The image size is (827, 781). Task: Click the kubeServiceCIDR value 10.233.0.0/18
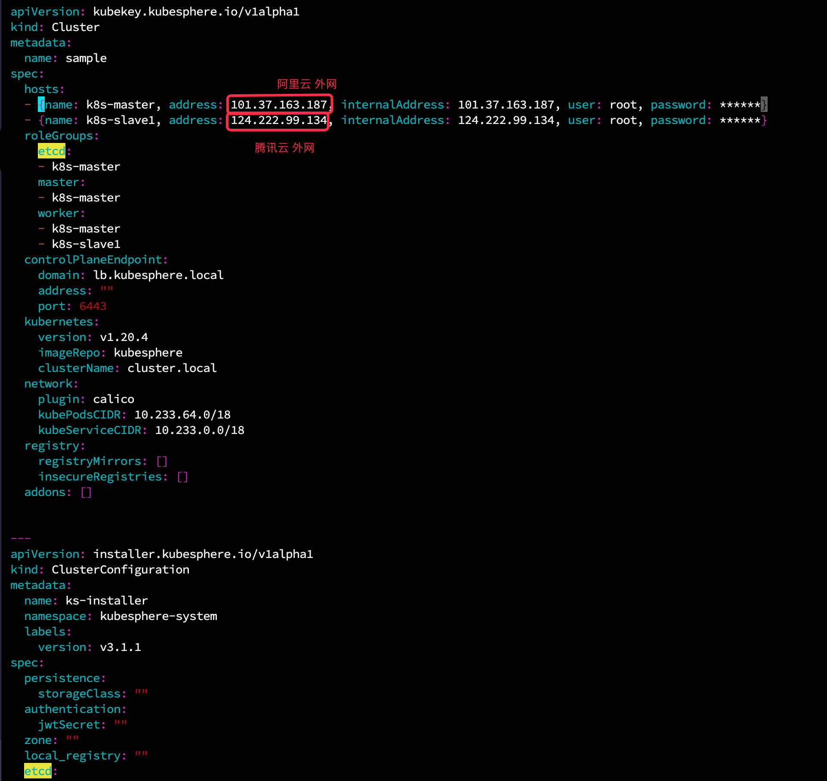point(200,430)
